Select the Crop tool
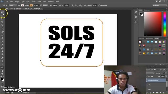Screen dimensions: 168x94 click(2, 25)
